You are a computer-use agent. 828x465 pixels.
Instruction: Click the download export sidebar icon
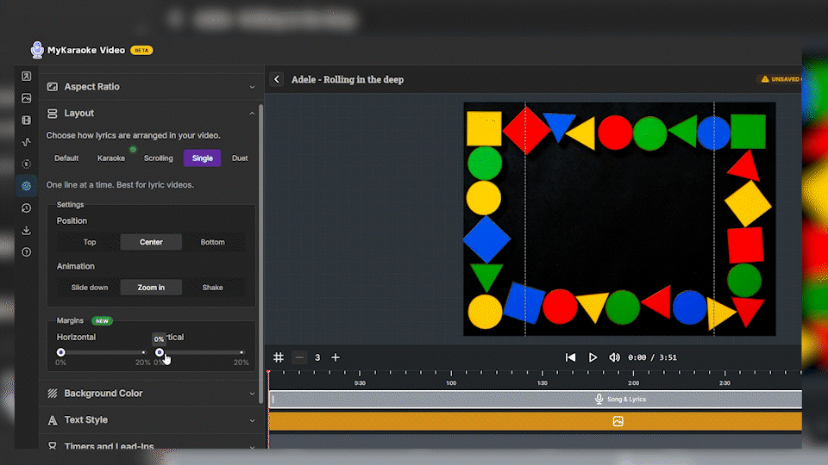click(27, 231)
